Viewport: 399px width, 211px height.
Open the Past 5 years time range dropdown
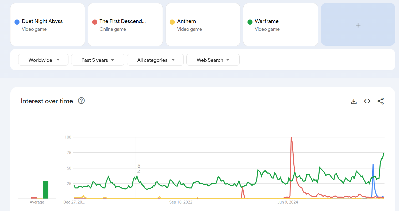98,60
